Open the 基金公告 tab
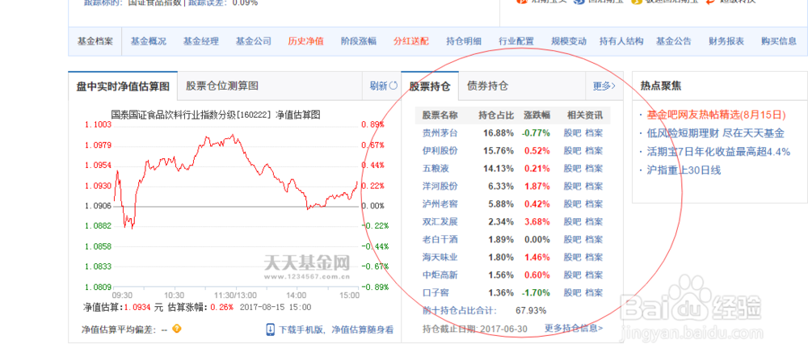This screenshot has width=808, height=361. [674, 42]
